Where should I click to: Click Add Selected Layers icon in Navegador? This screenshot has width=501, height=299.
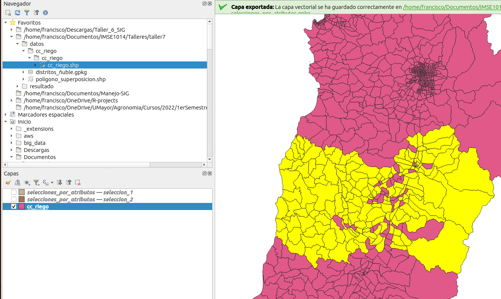point(8,13)
